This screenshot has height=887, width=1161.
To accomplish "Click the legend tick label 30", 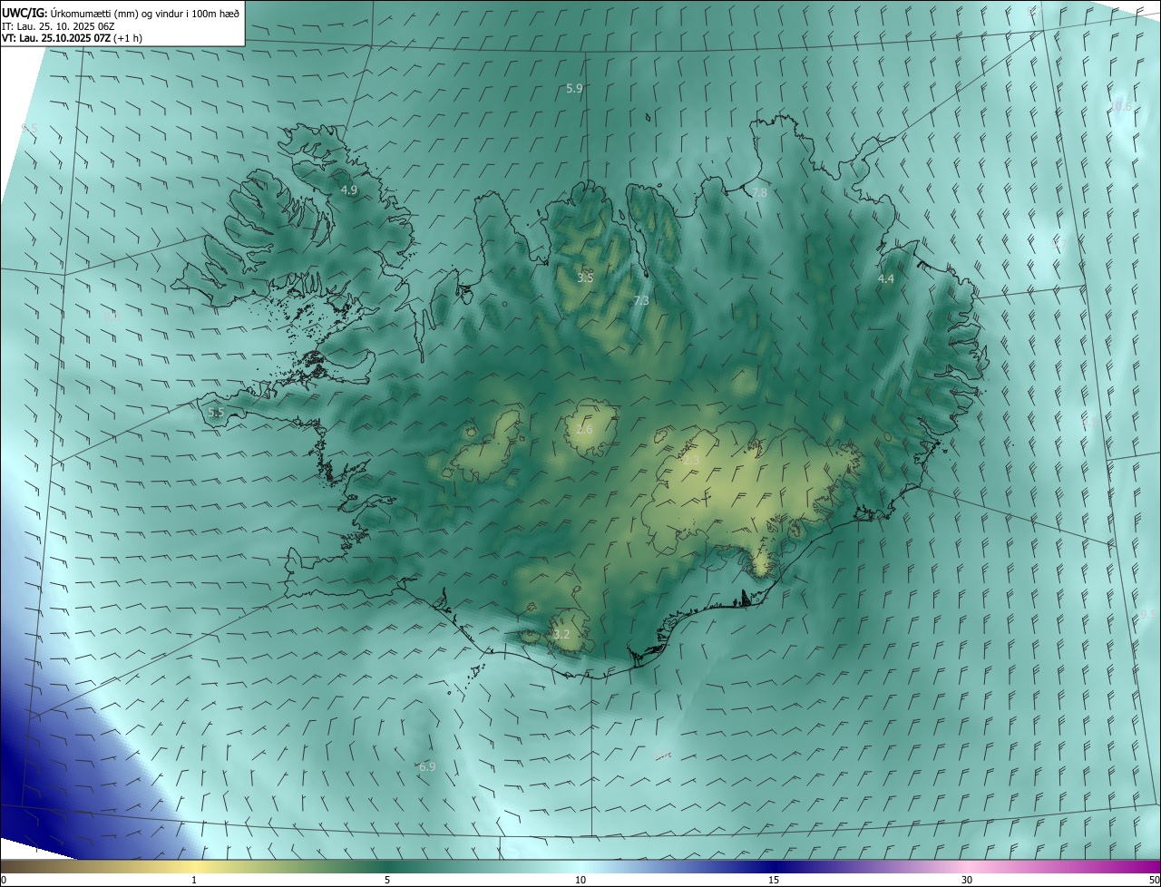I will pyautogui.click(x=967, y=880).
